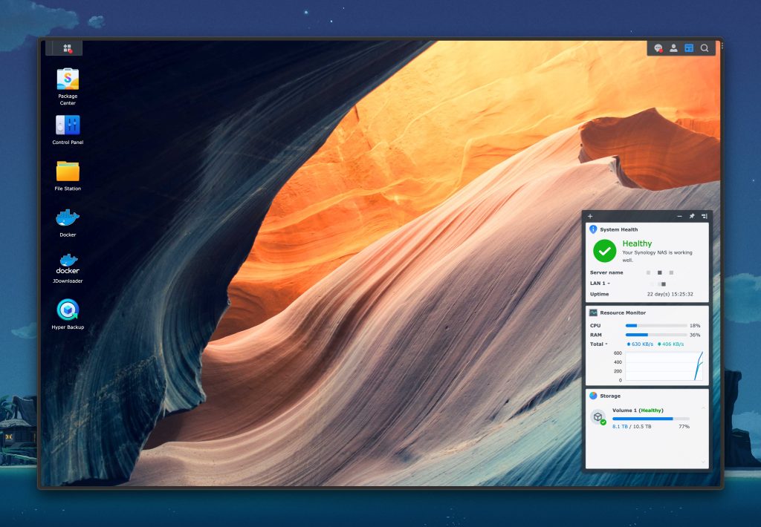
Task: Open the notifications speech bubble icon
Action: click(658, 48)
